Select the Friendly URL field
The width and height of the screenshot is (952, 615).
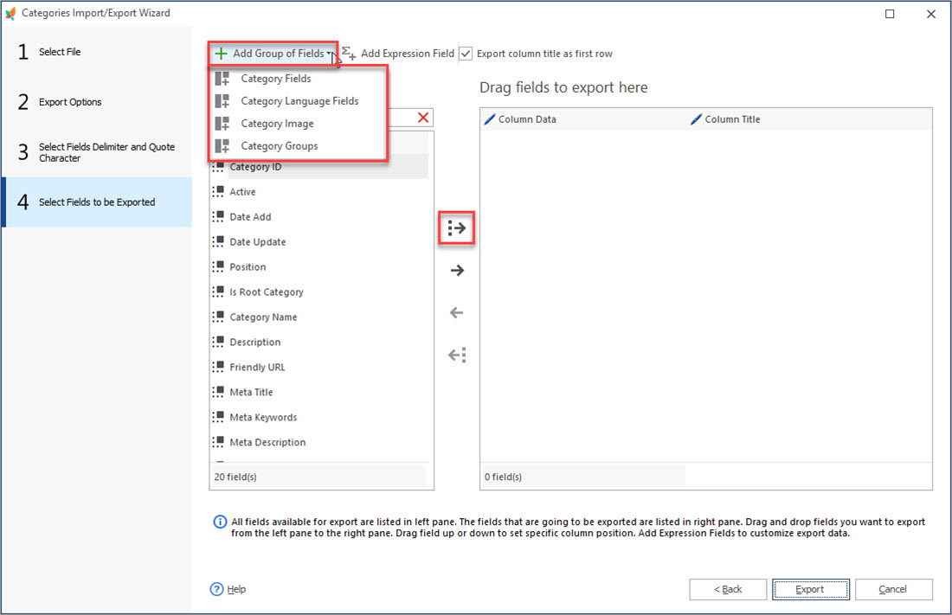[x=319, y=367]
